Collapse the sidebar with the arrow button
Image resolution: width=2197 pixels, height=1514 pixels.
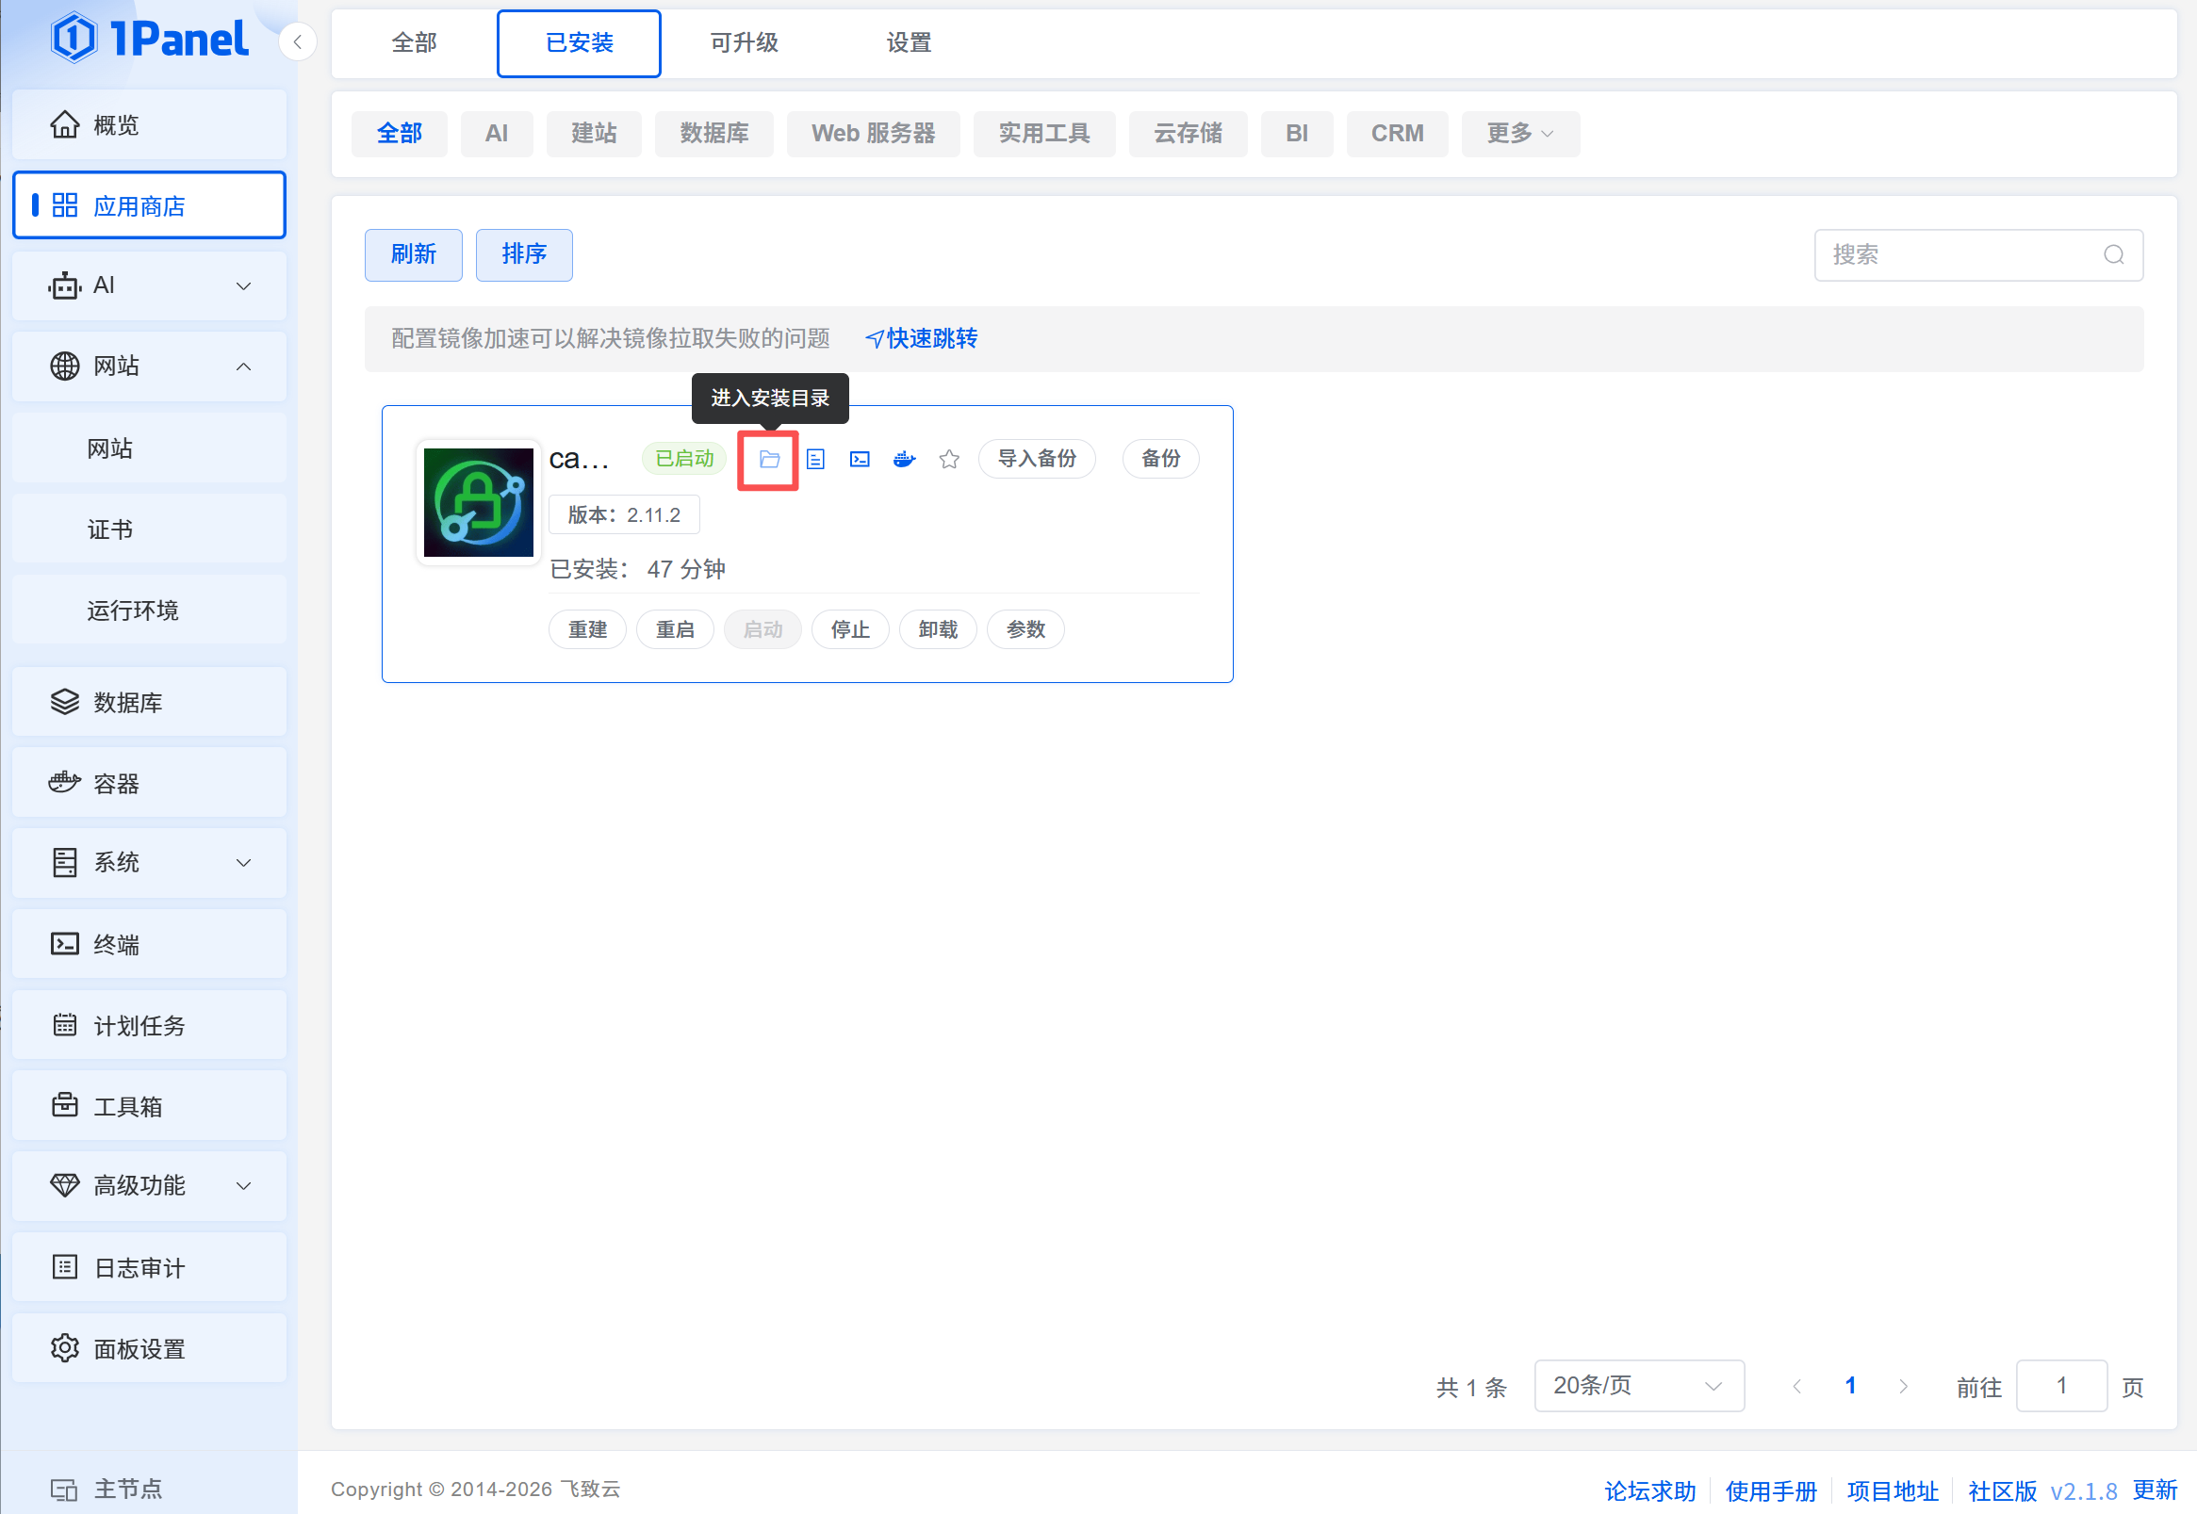click(x=298, y=41)
